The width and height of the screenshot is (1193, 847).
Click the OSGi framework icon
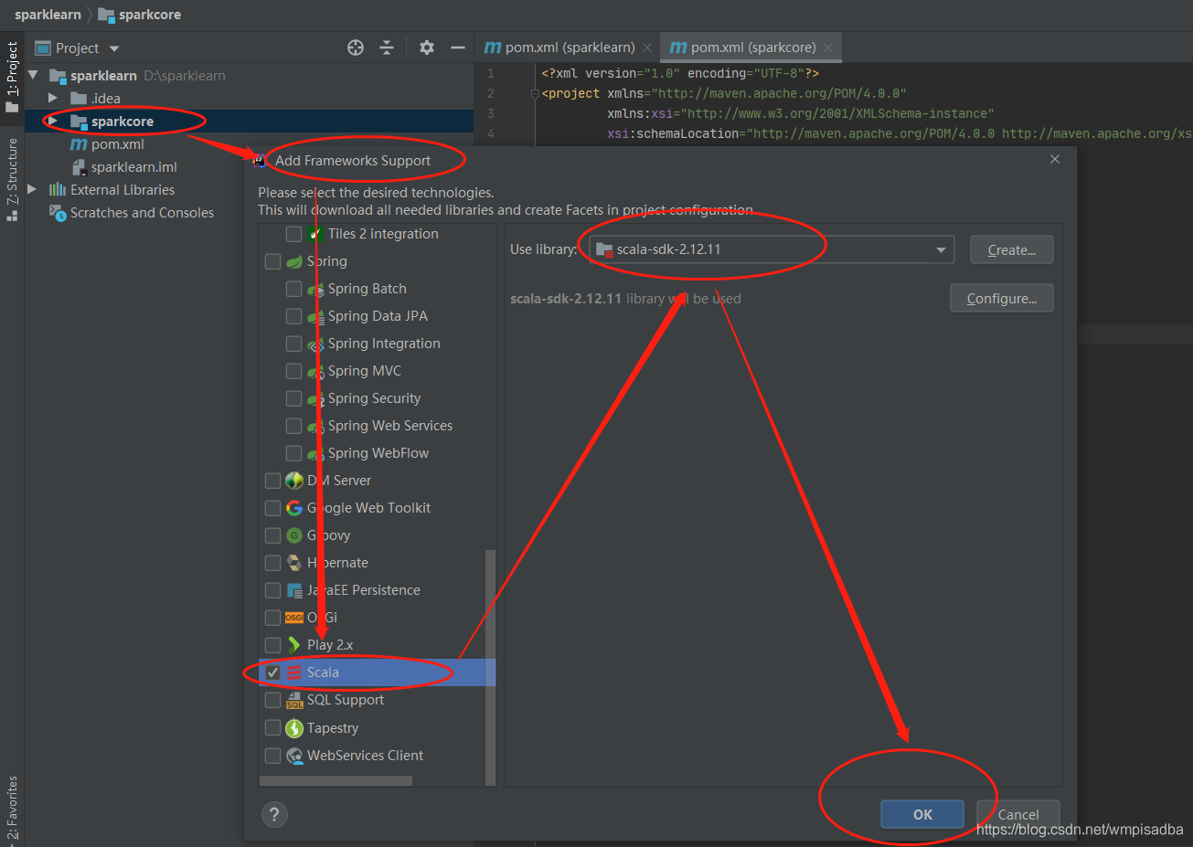pos(294,618)
